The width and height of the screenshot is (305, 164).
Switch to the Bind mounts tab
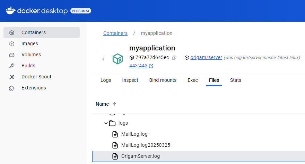pos(163,80)
